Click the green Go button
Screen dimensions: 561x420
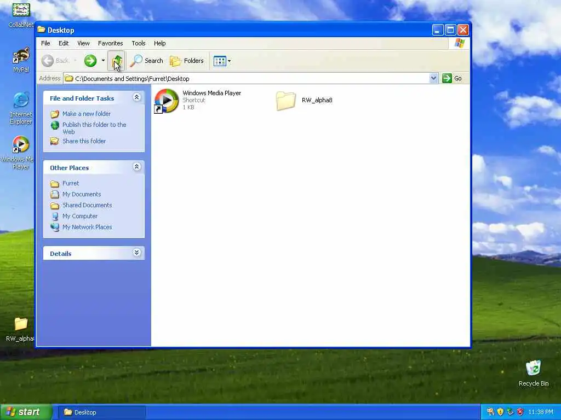[452, 78]
